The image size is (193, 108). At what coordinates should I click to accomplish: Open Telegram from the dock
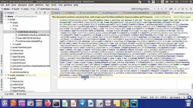click(x=82, y=103)
